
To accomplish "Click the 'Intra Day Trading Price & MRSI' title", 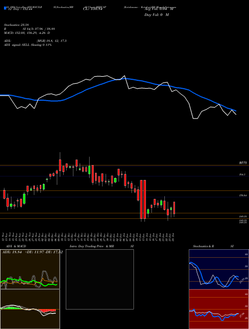I will 102,246.
